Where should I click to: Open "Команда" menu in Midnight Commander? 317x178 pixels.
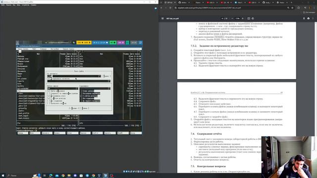click(43, 49)
